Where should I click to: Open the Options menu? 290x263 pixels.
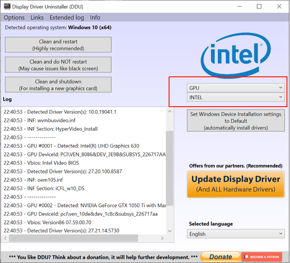coord(14,18)
